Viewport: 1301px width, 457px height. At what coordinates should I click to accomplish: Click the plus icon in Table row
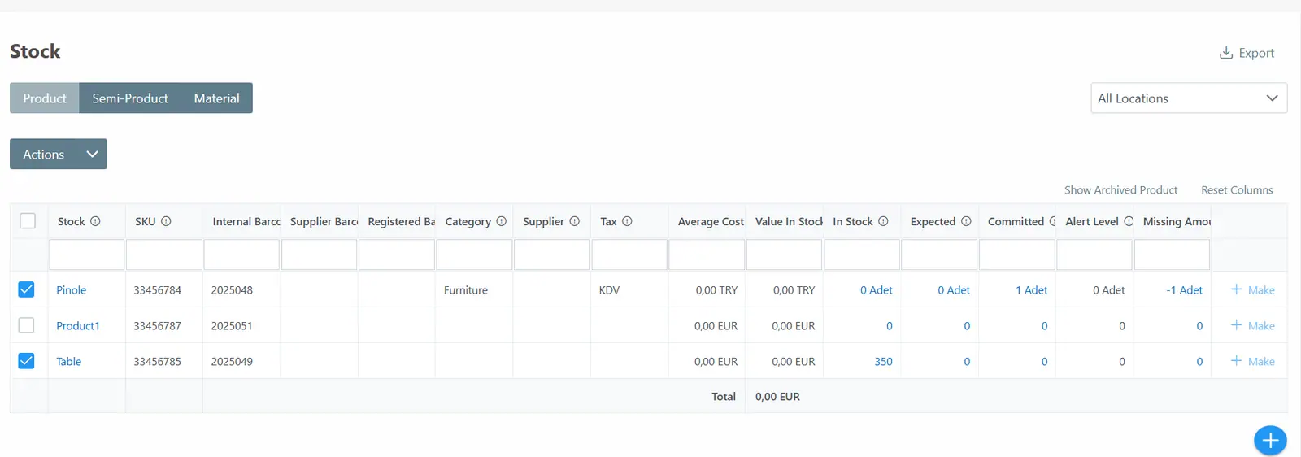click(x=1236, y=361)
